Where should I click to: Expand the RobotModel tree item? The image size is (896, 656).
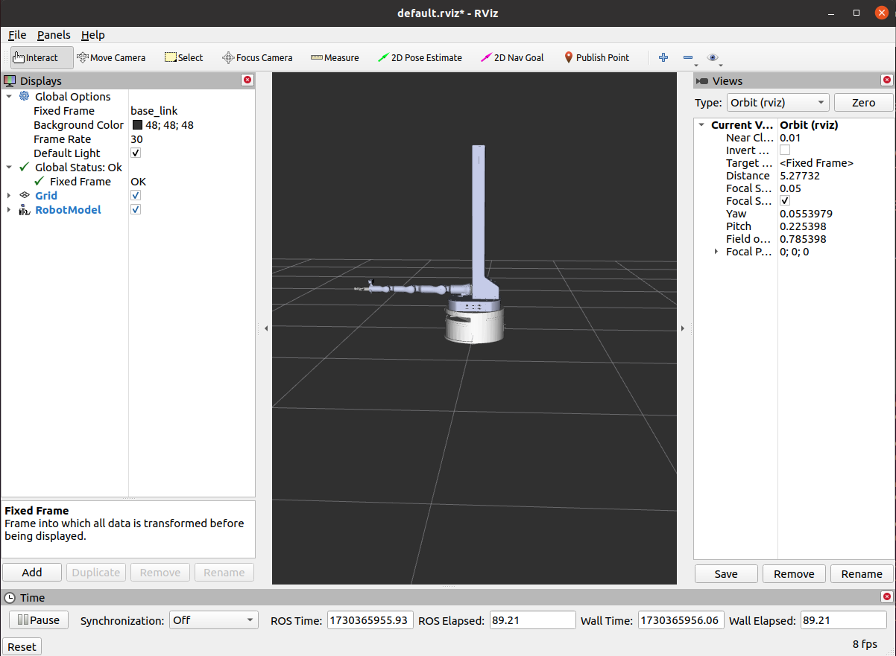point(9,210)
